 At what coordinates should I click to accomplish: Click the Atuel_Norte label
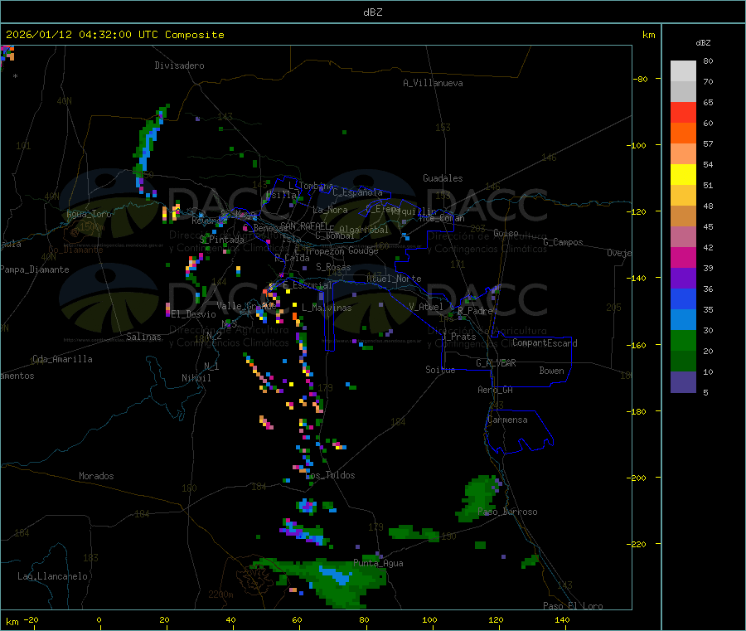394,279
